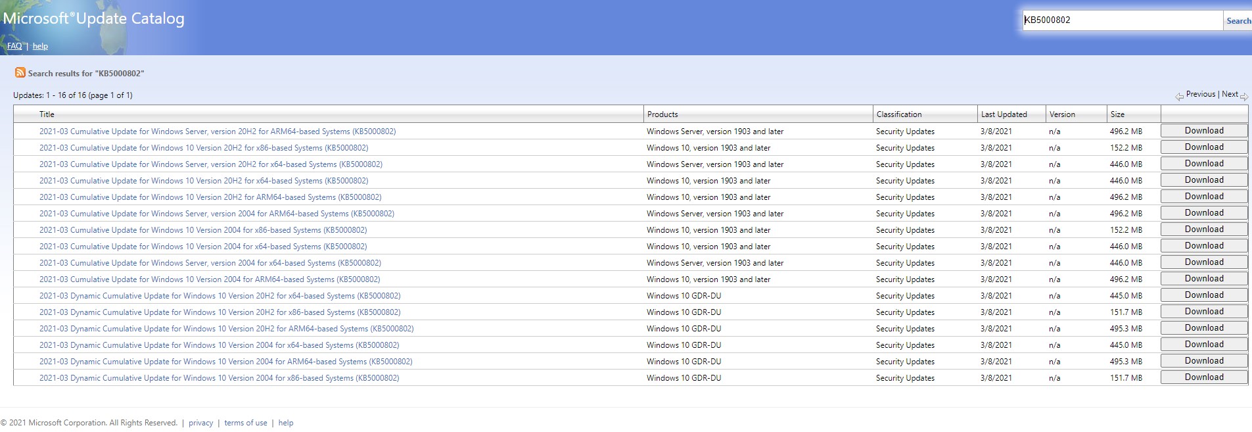
Task: Sort results by Products column header
Action: (x=662, y=114)
